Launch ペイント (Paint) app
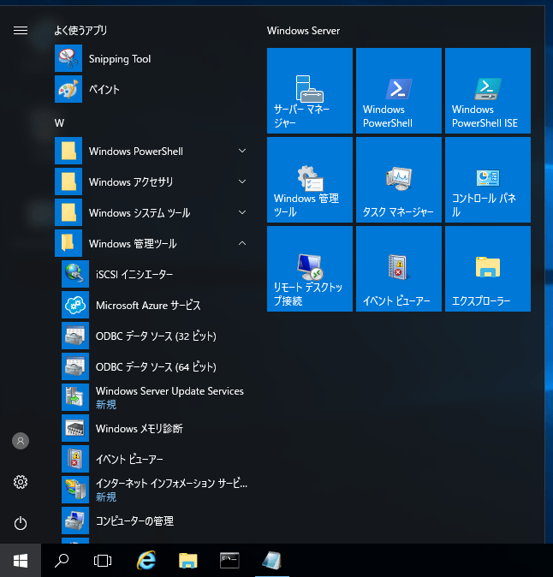The image size is (553, 577). click(151, 89)
